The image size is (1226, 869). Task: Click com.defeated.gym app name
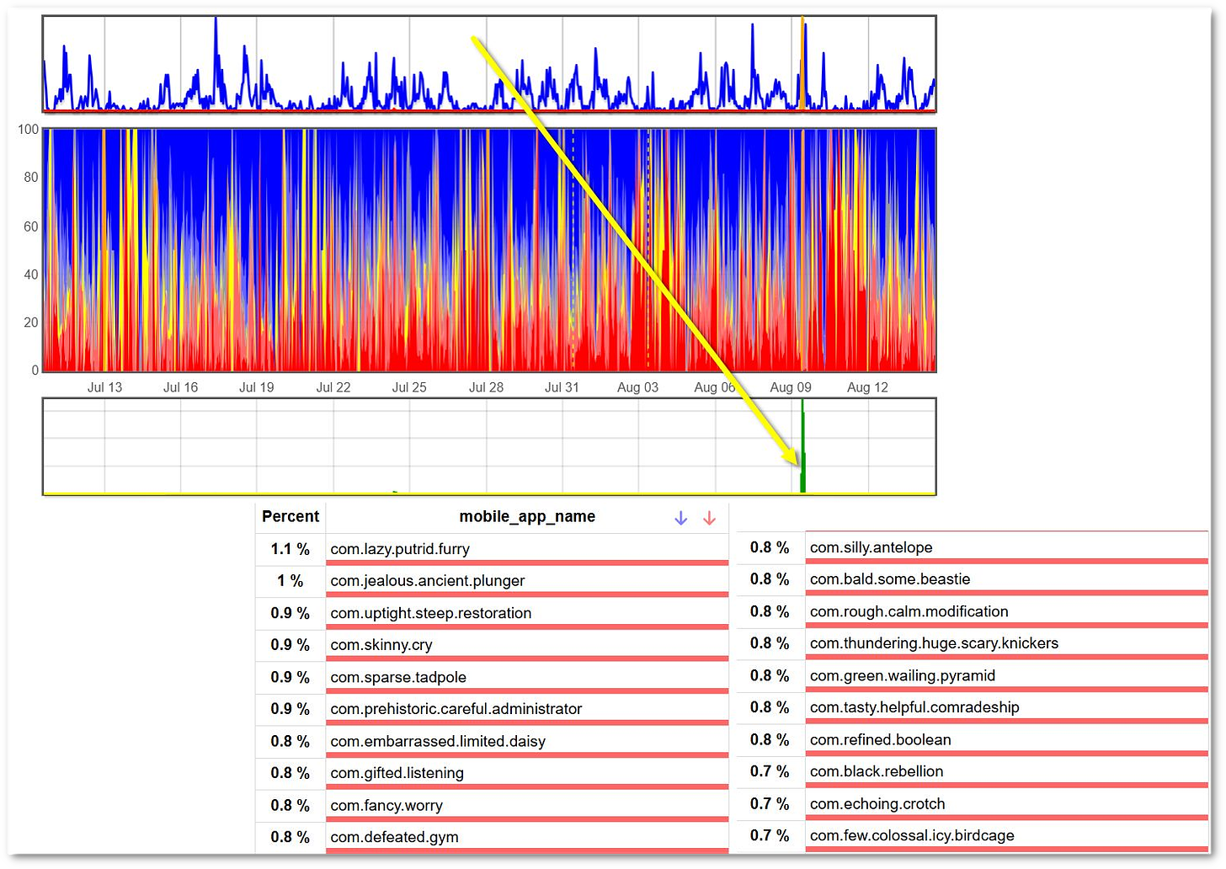click(395, 837)
